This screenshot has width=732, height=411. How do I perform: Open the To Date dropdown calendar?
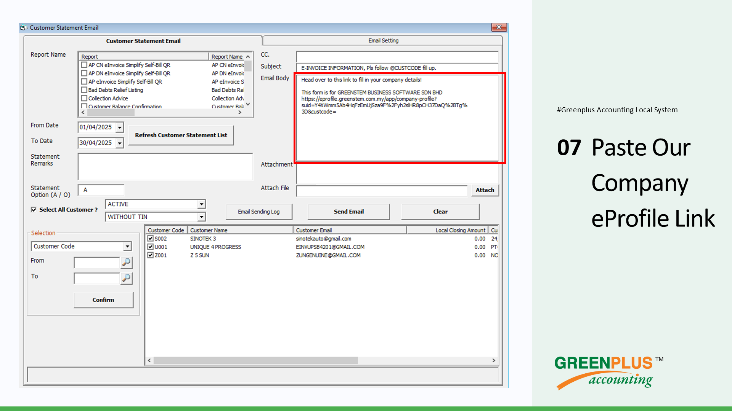(x=120, y=143)
